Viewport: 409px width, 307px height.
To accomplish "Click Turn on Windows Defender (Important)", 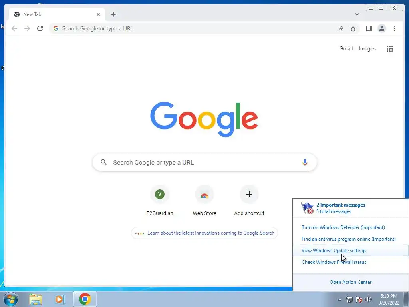I will (x=343, y=227).
